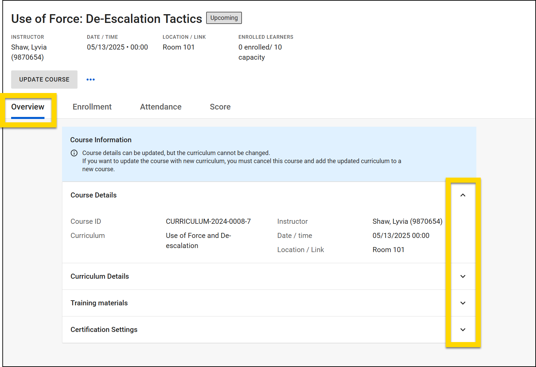Screen dimensions: 536x367
Task: Click the course title heading
Action: (106, 19)
